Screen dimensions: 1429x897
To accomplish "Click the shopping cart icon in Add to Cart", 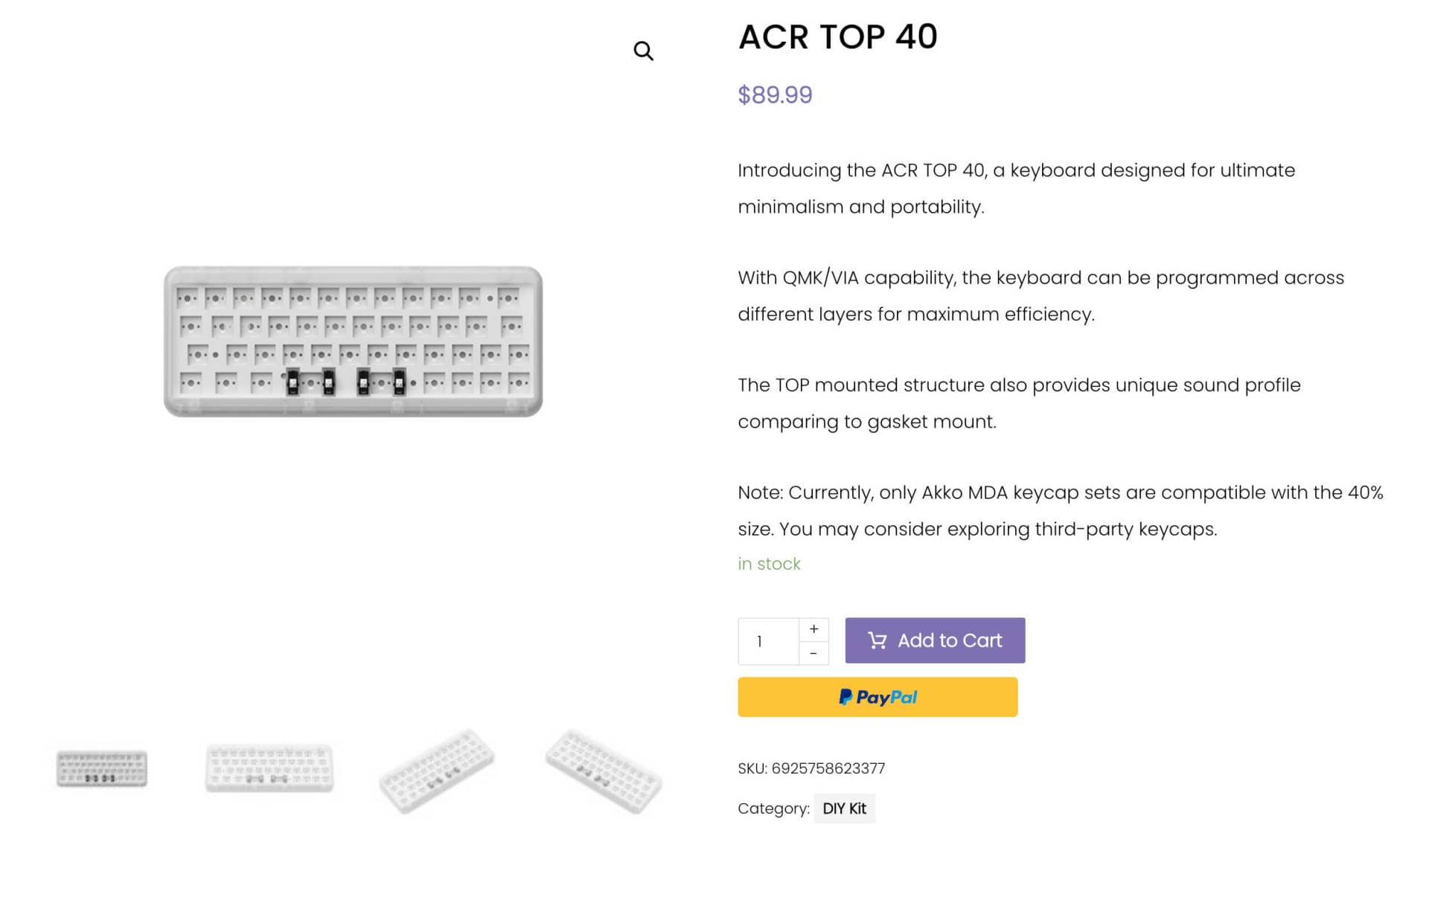I will coord(877,640).
